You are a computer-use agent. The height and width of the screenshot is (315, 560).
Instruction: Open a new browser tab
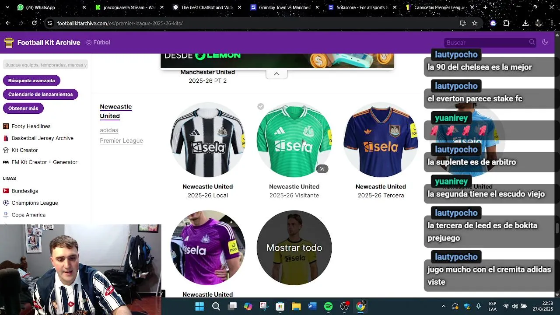[485, 7]
